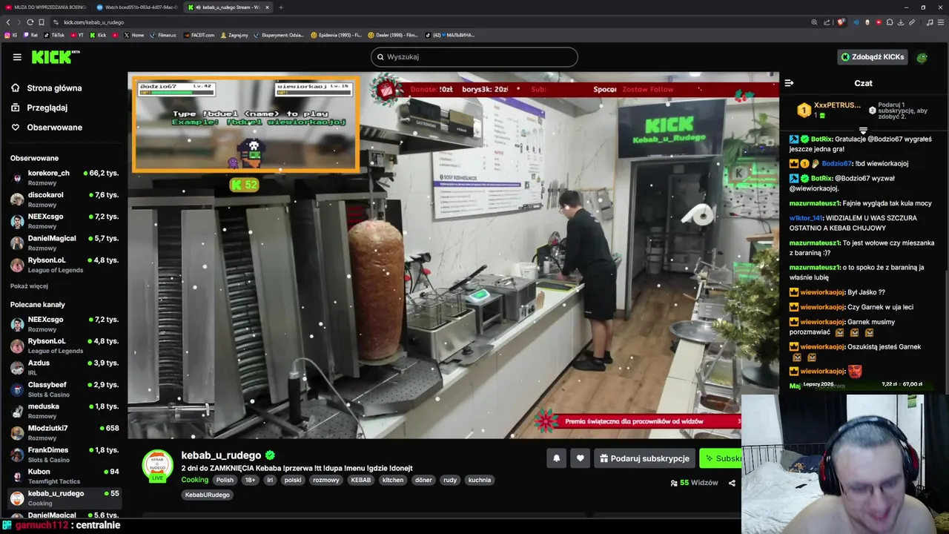949x534 pixels.
Task: Click Podaruj subskrypcje button
Action: pos(644,458)
